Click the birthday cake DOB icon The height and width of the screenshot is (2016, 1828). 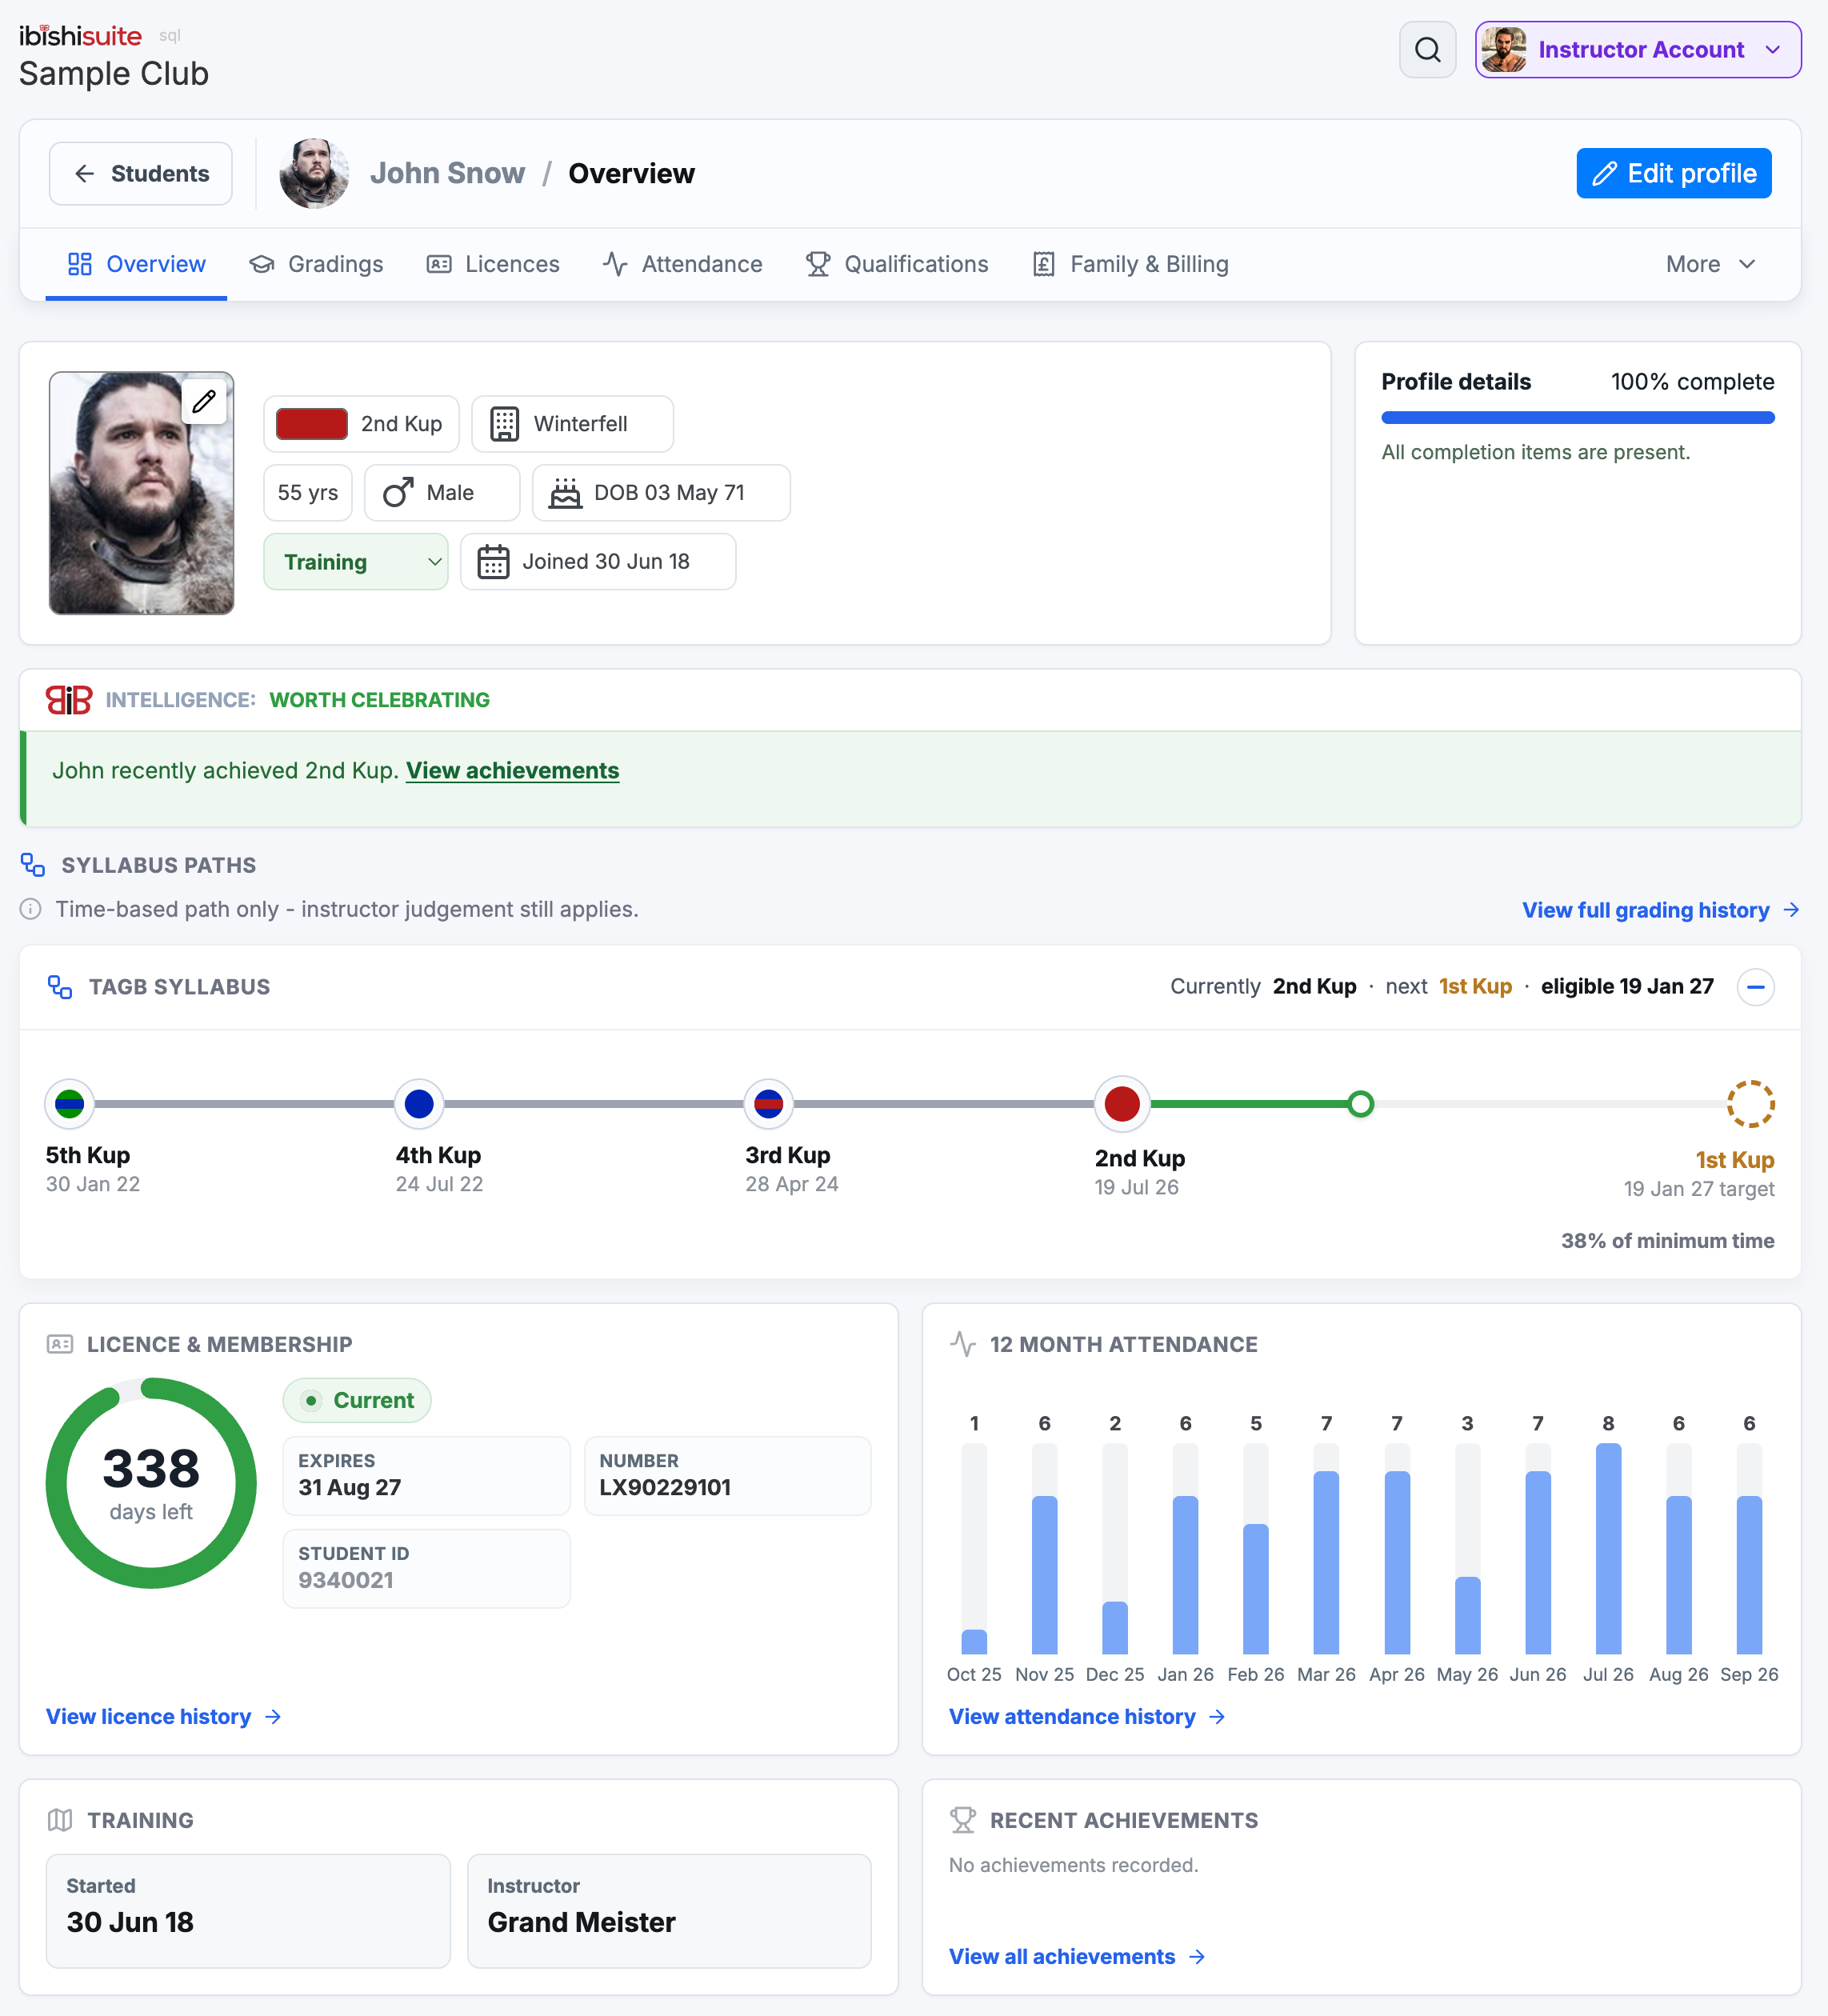coord(565,492)
